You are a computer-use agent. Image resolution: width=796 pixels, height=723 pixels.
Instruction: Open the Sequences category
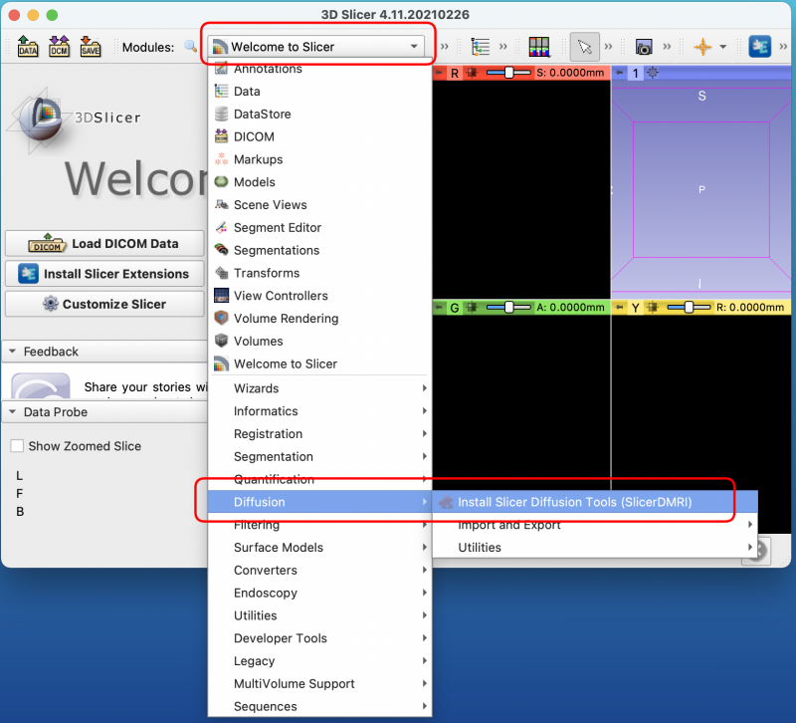point(319,706)
